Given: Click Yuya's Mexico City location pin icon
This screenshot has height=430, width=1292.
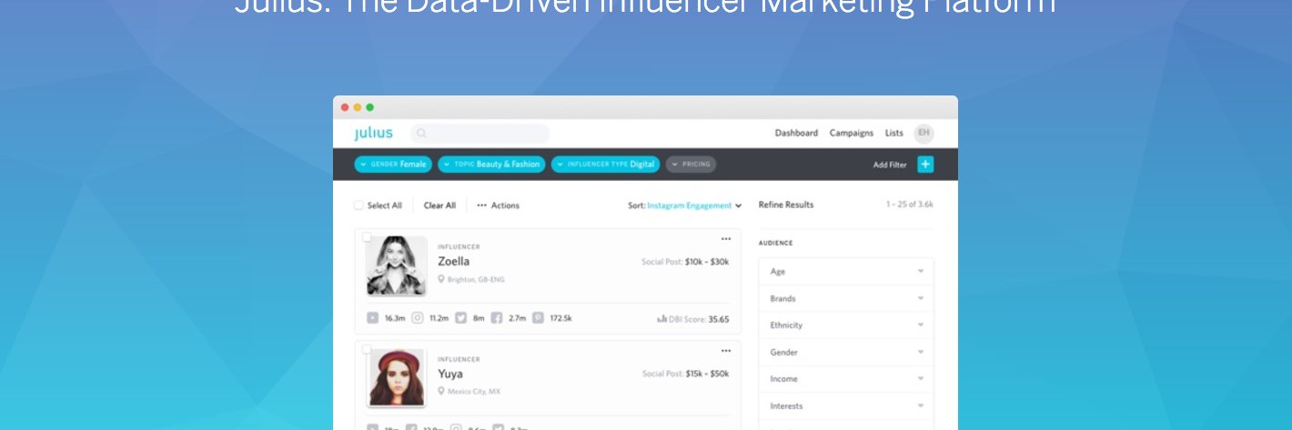Looking at the screenshot, I should [441, 391].
